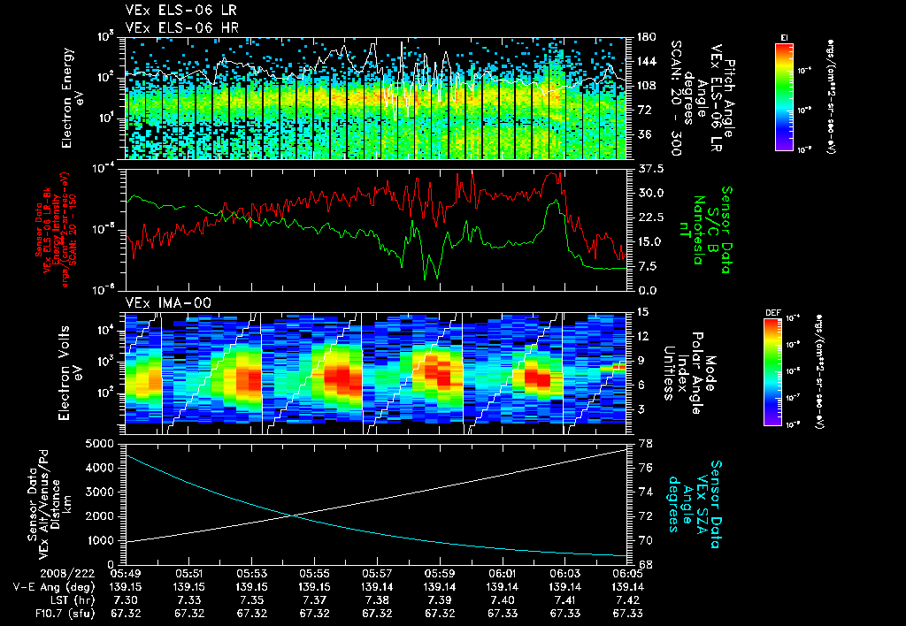Viewport: 906px width, 626px height.
Task: Select the 'VEx ELS-06 LR' plot title
Action: point(180,10)
